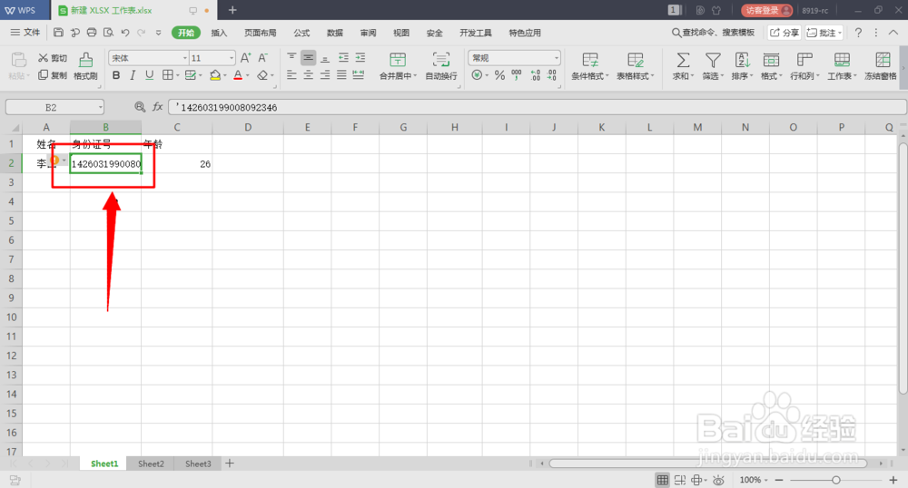This screenshot has height=488, width=908.
Task: Toggle middle vertical alignment
Action: tap(308, 58)
